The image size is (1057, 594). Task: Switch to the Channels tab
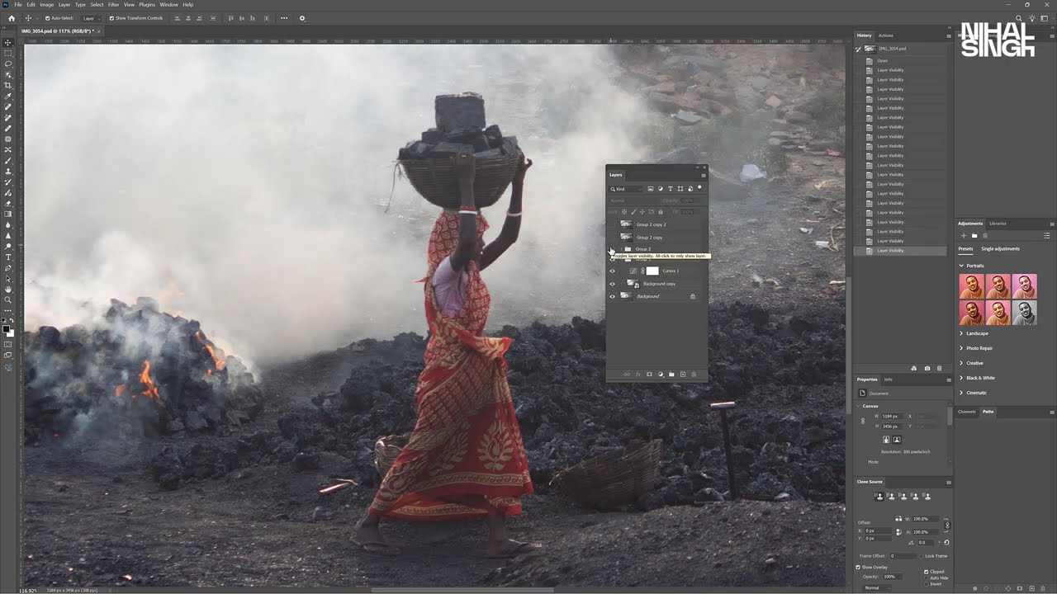click(x=967, y=412)
